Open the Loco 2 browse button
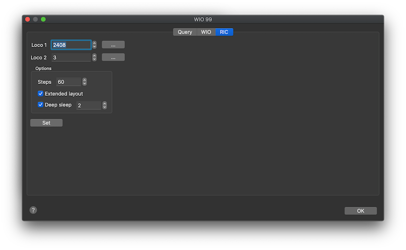This screenshot has height=250, width=406. (x=113, y=57)
